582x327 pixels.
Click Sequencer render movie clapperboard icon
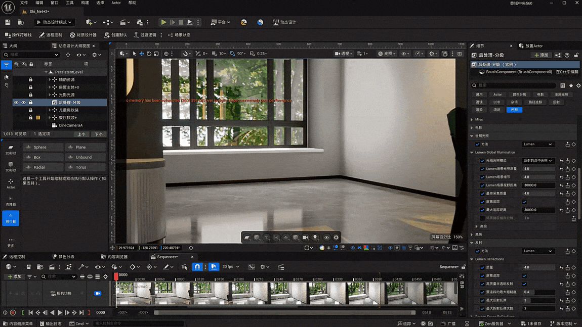pos(52,266)
